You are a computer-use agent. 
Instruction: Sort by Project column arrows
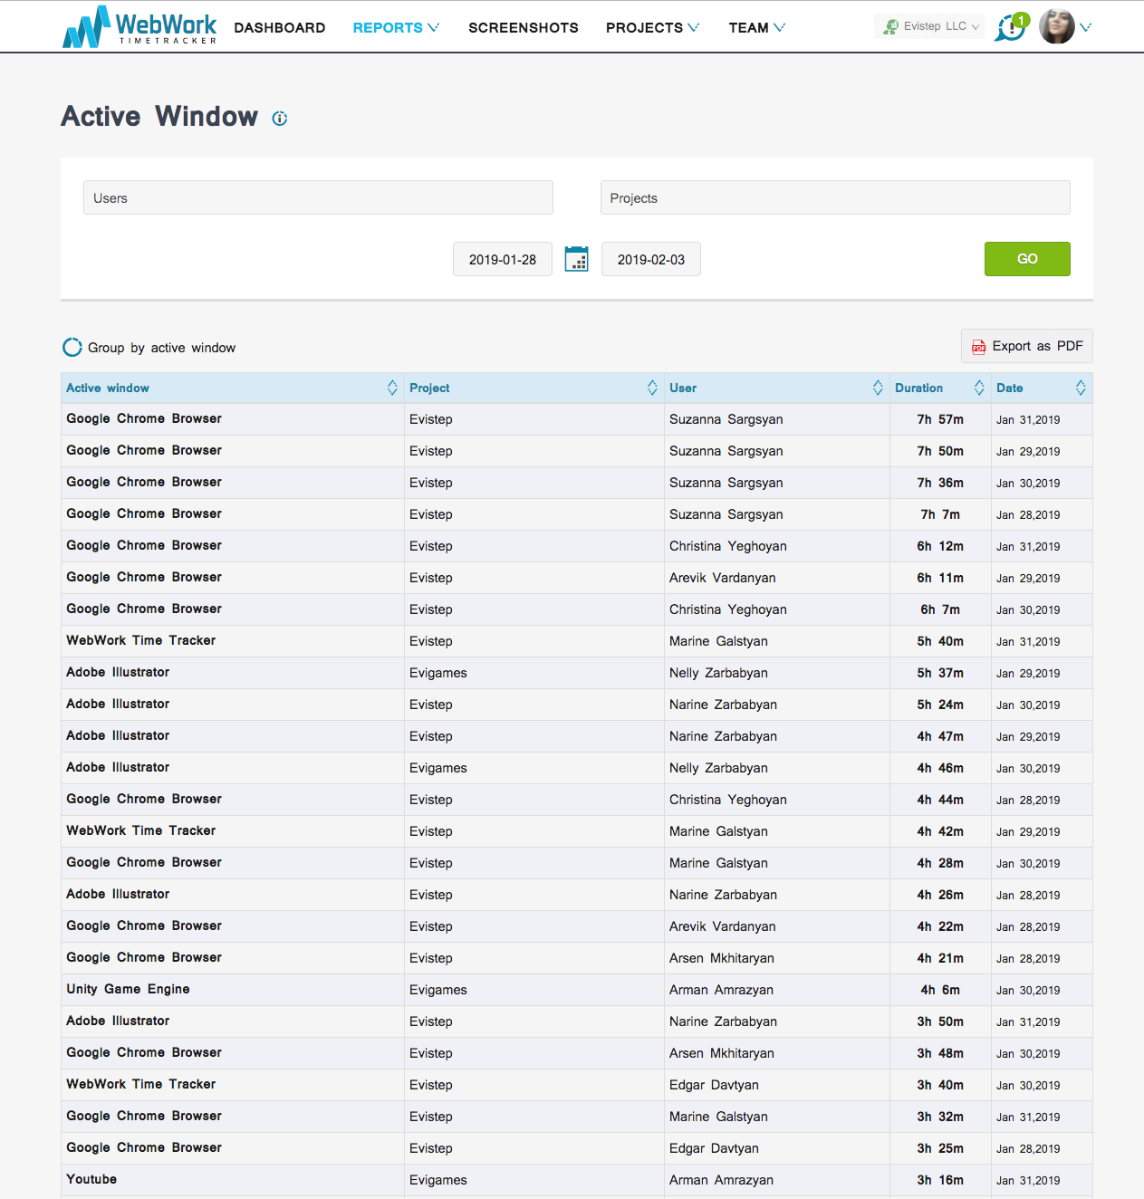652,388
